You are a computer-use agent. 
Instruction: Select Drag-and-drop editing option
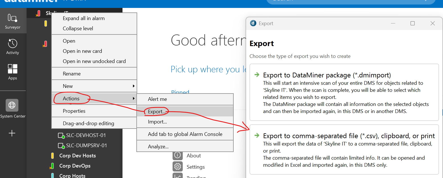click(88, 123)
